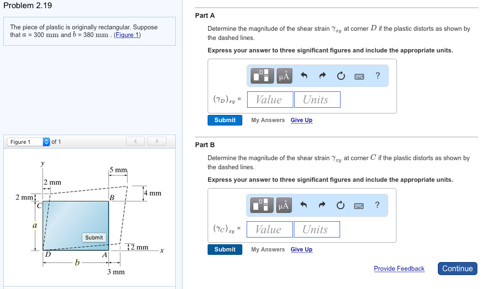Screen dimensions: 487x289
Task: Click the Value field for Part A
Action: [270, 100]
